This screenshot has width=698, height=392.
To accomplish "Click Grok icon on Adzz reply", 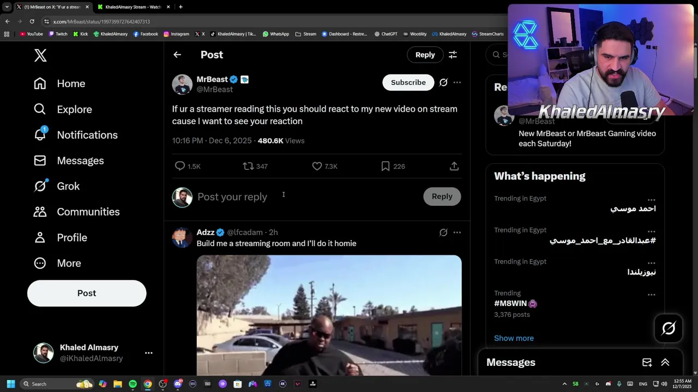I will click(443, 232).
